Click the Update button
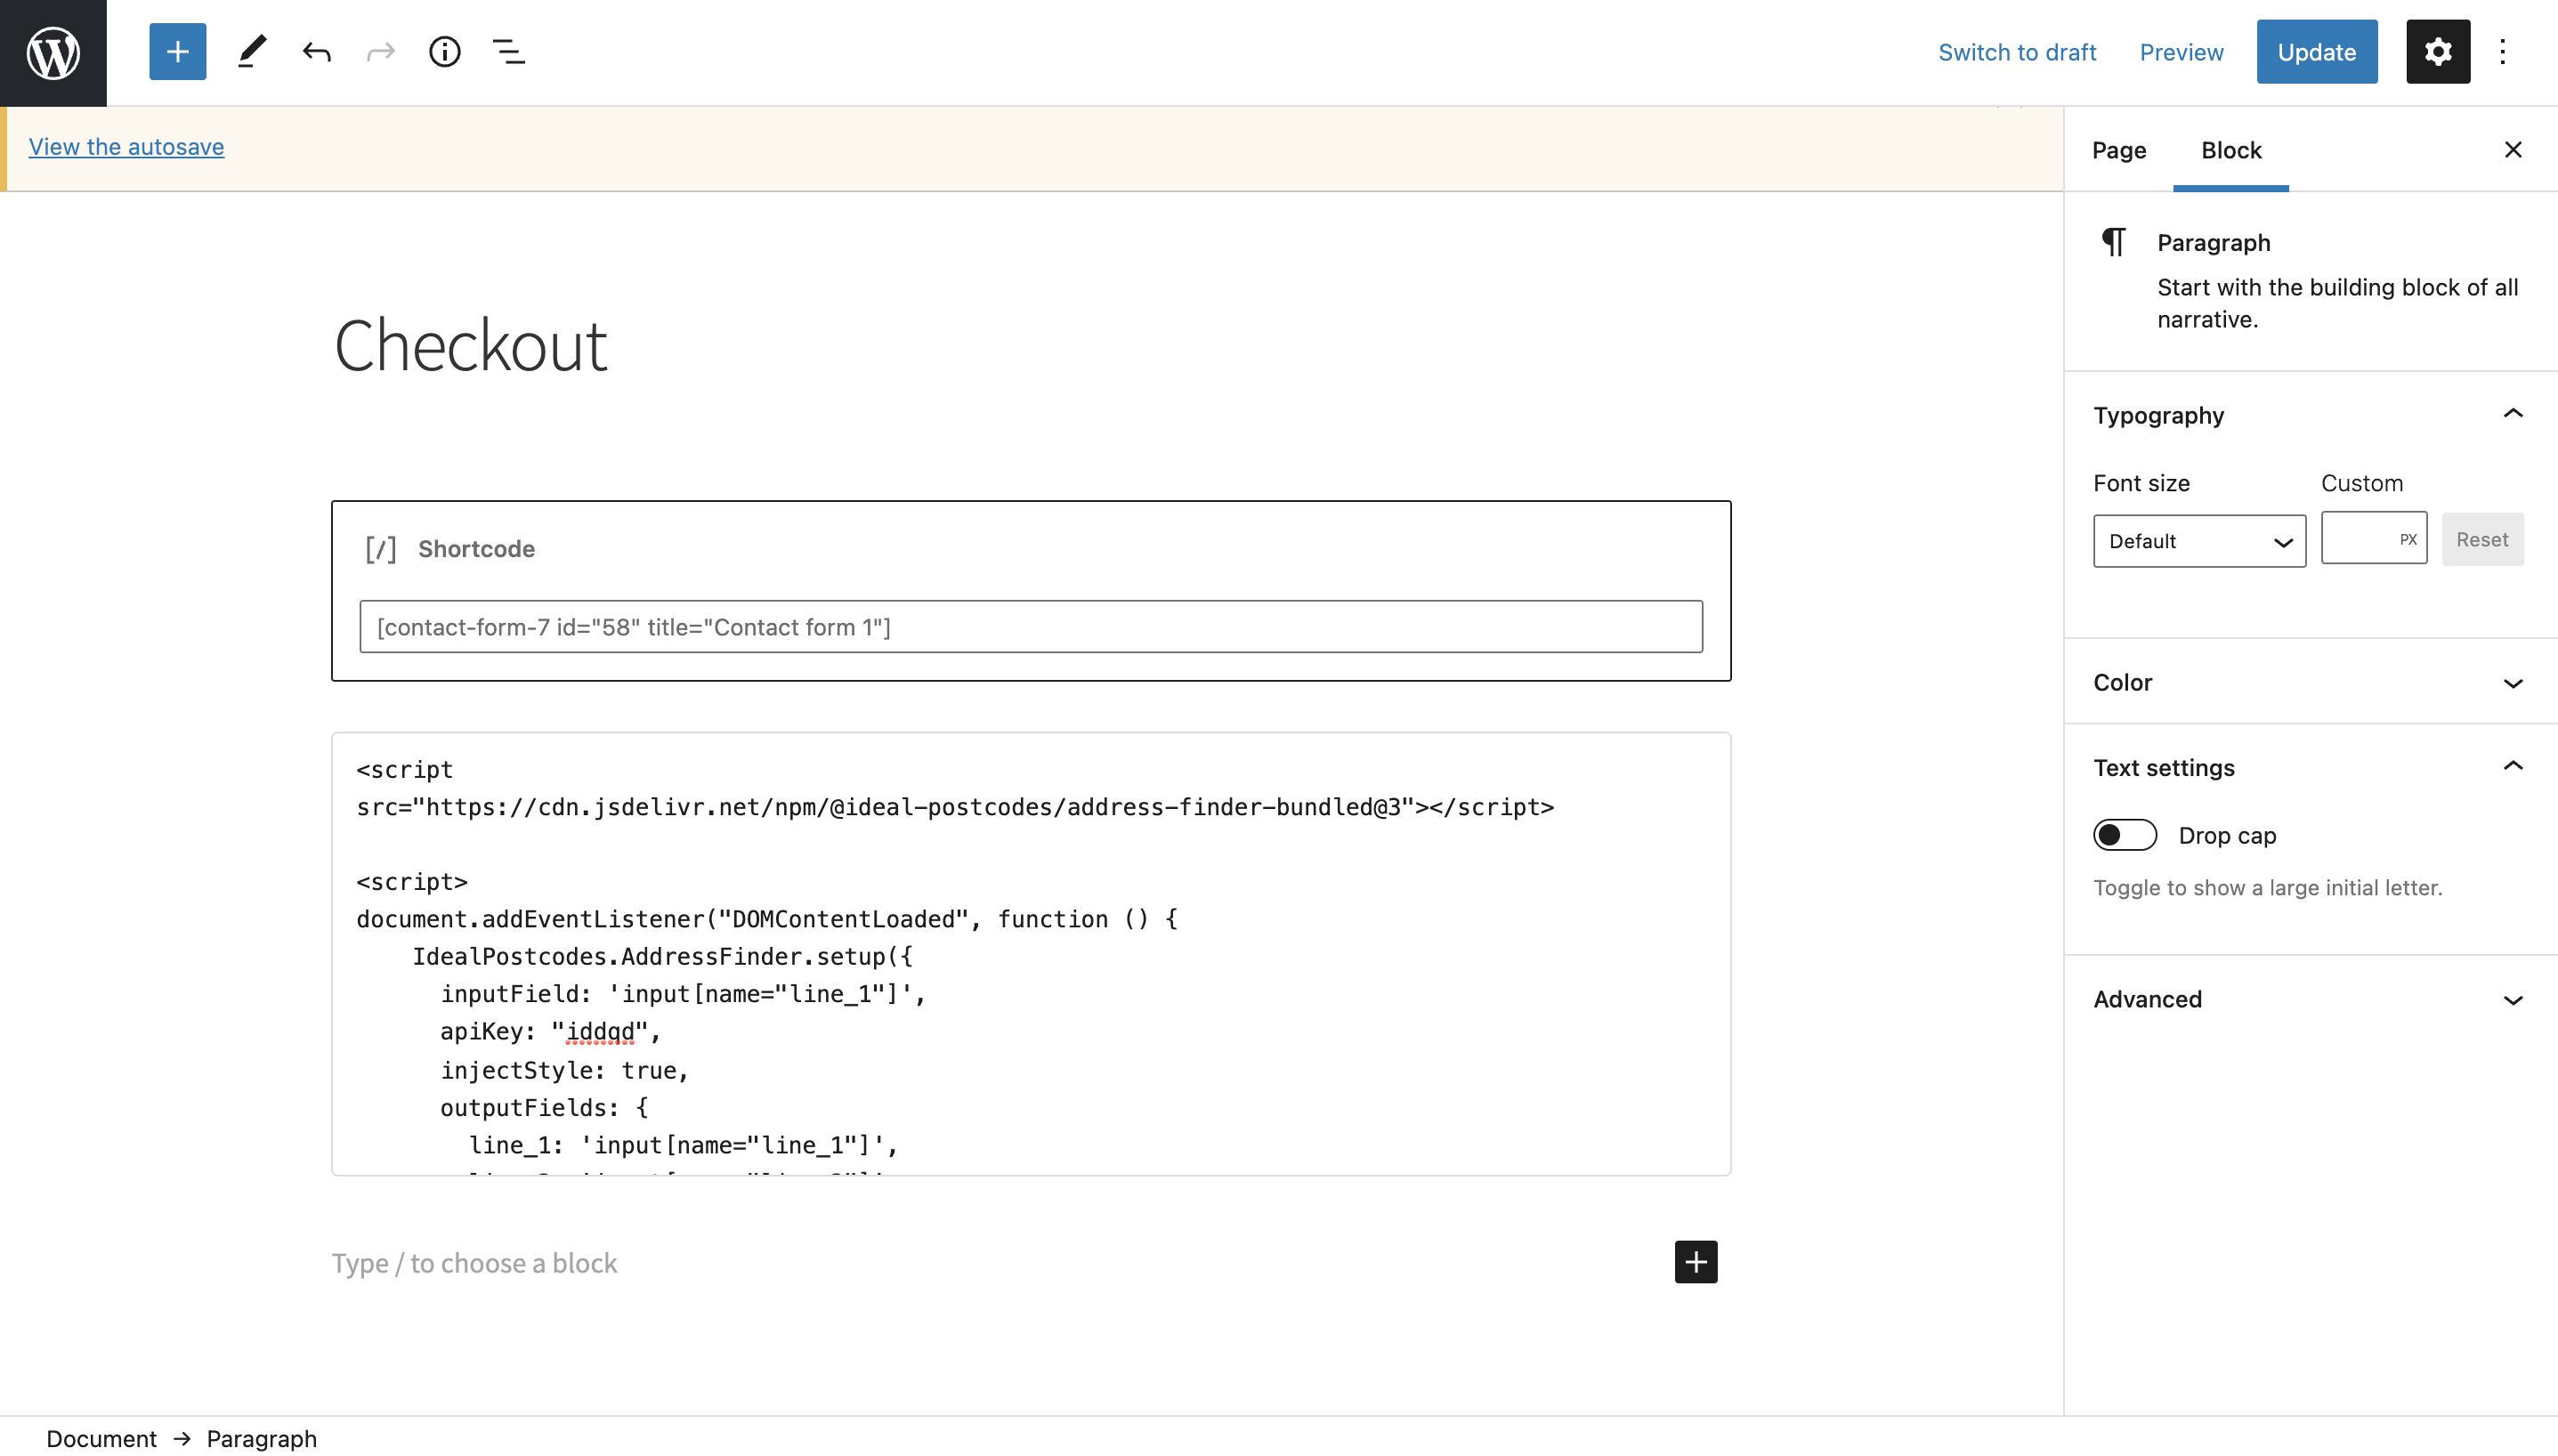This screenshot has height=1456, width=2558. pos(2317,51)
